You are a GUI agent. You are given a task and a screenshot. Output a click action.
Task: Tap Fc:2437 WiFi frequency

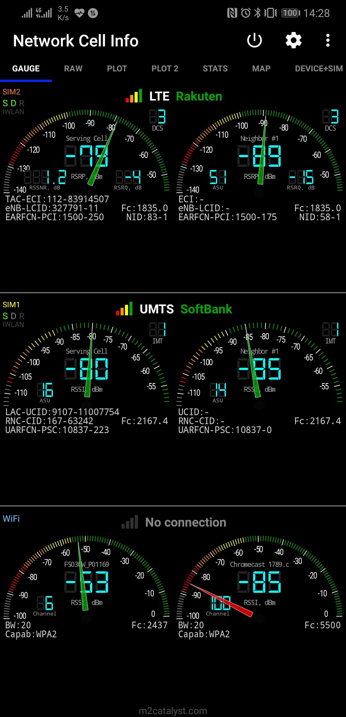(150, 625)
